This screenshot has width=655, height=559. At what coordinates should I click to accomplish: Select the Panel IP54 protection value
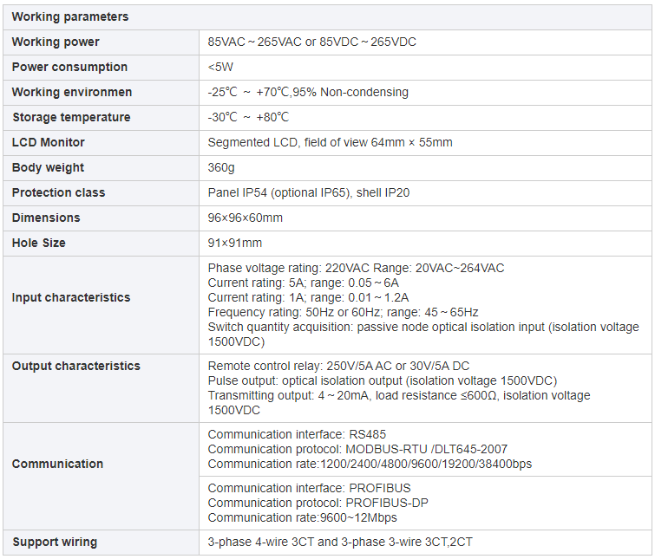(x=308, y=192)
